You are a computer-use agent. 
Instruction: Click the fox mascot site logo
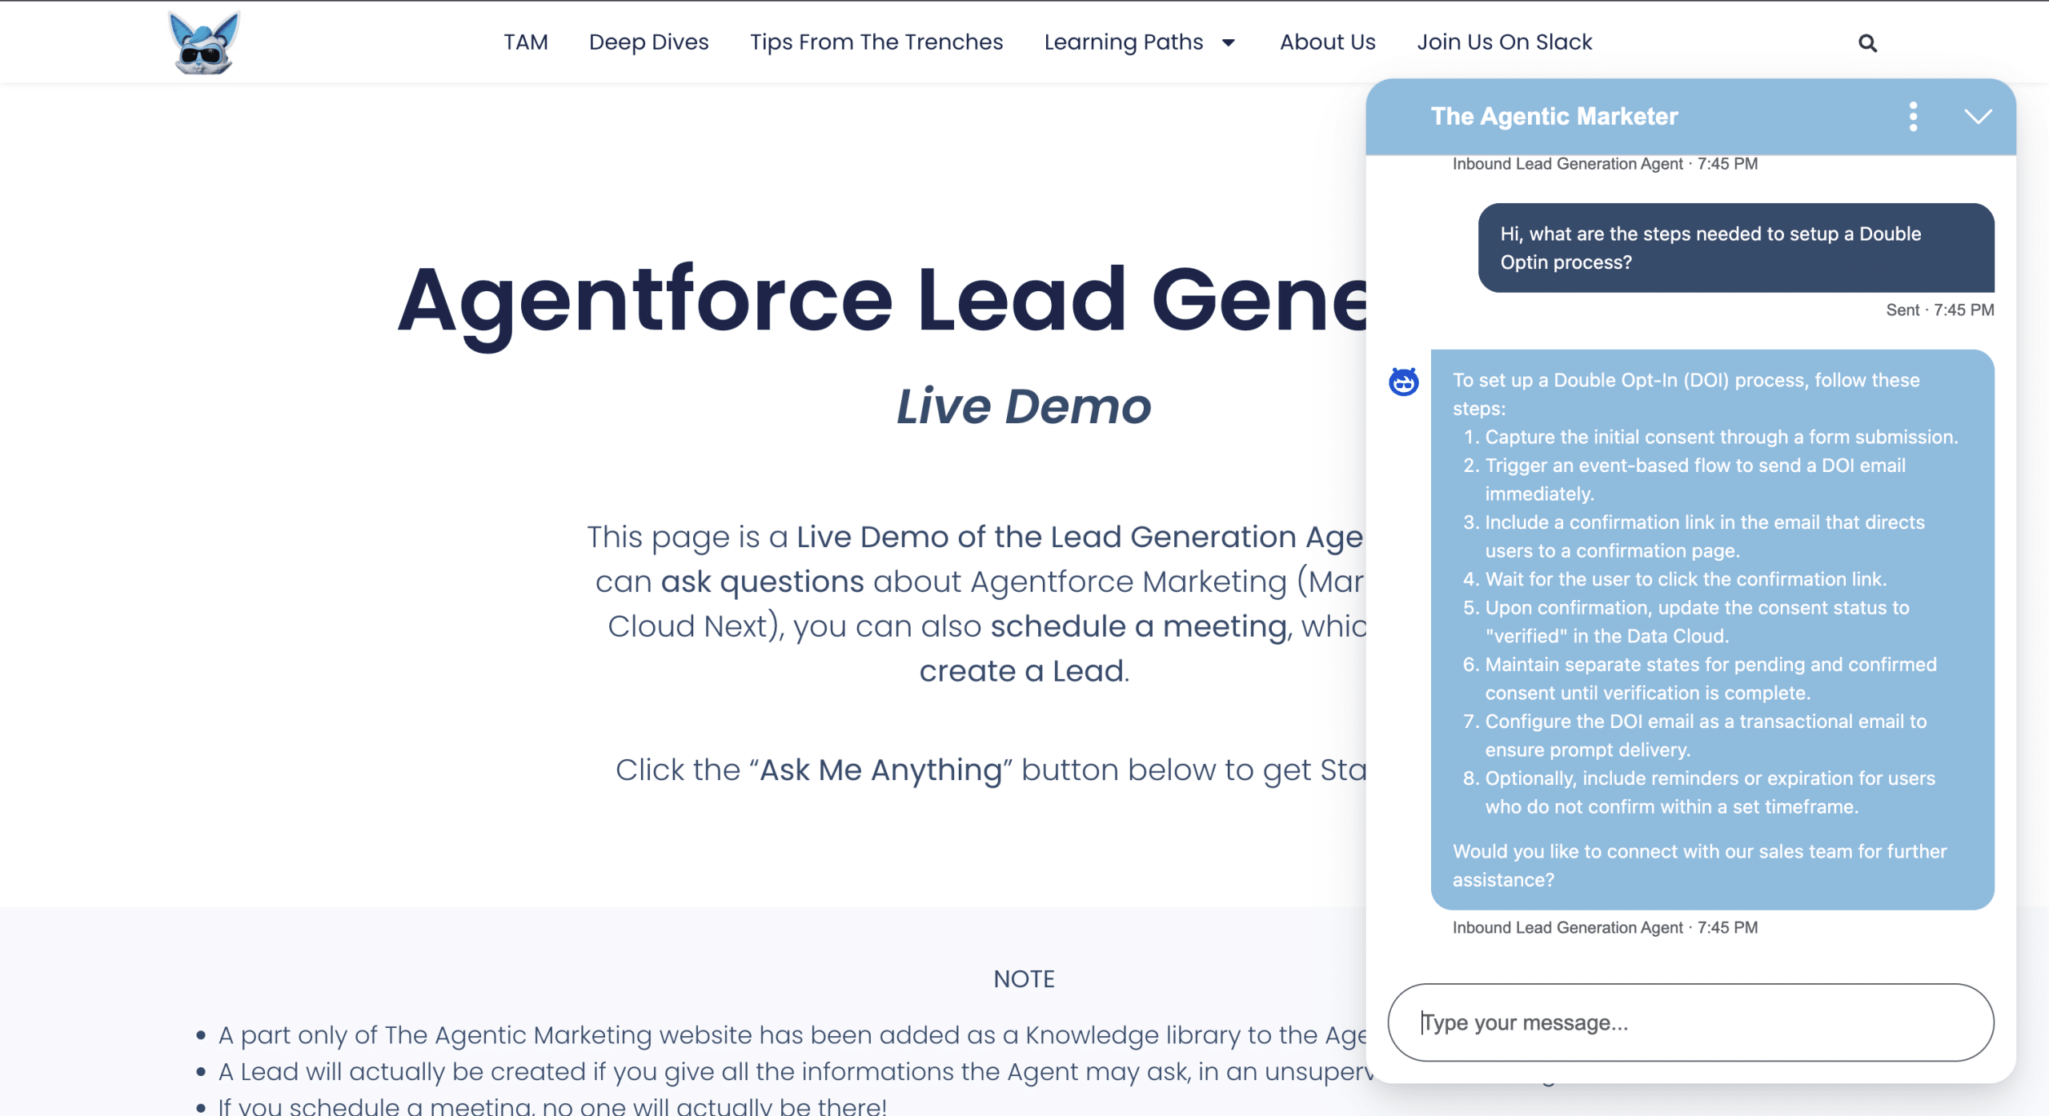(x=204, y=42)
